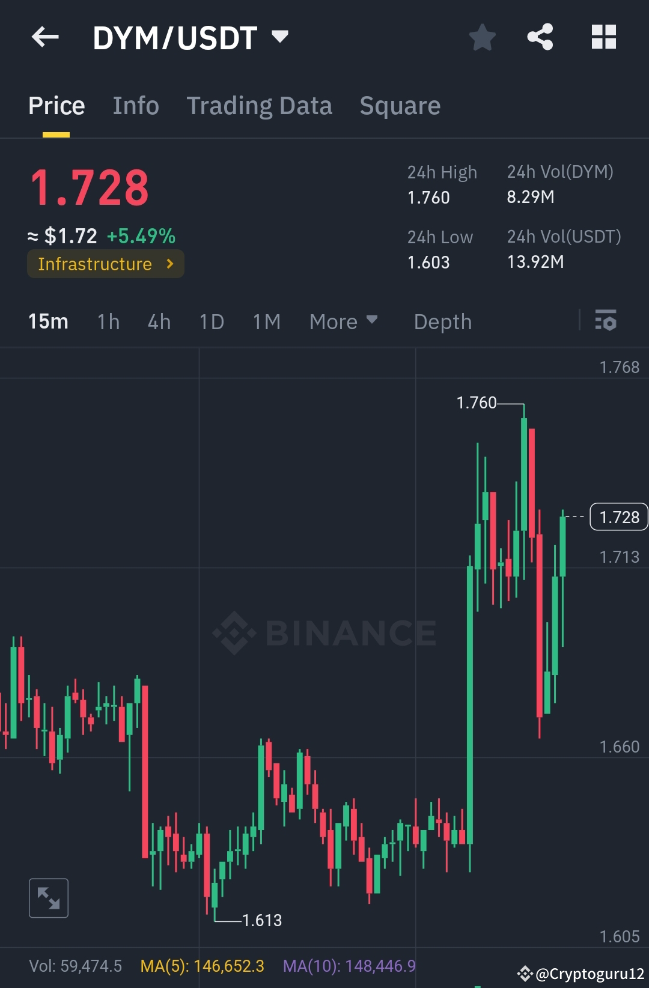Image resolution: width=649 pixels, height=988 pixels.
Task: Select the 15m candle interval
Action: tap(49, 321)
